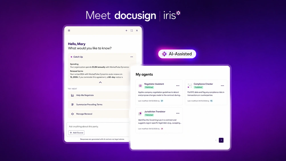Click the Summarize Prevailing Terms list icon
Image resolution: width=286 pixels, height=161 pixels.
pos(72,104)
